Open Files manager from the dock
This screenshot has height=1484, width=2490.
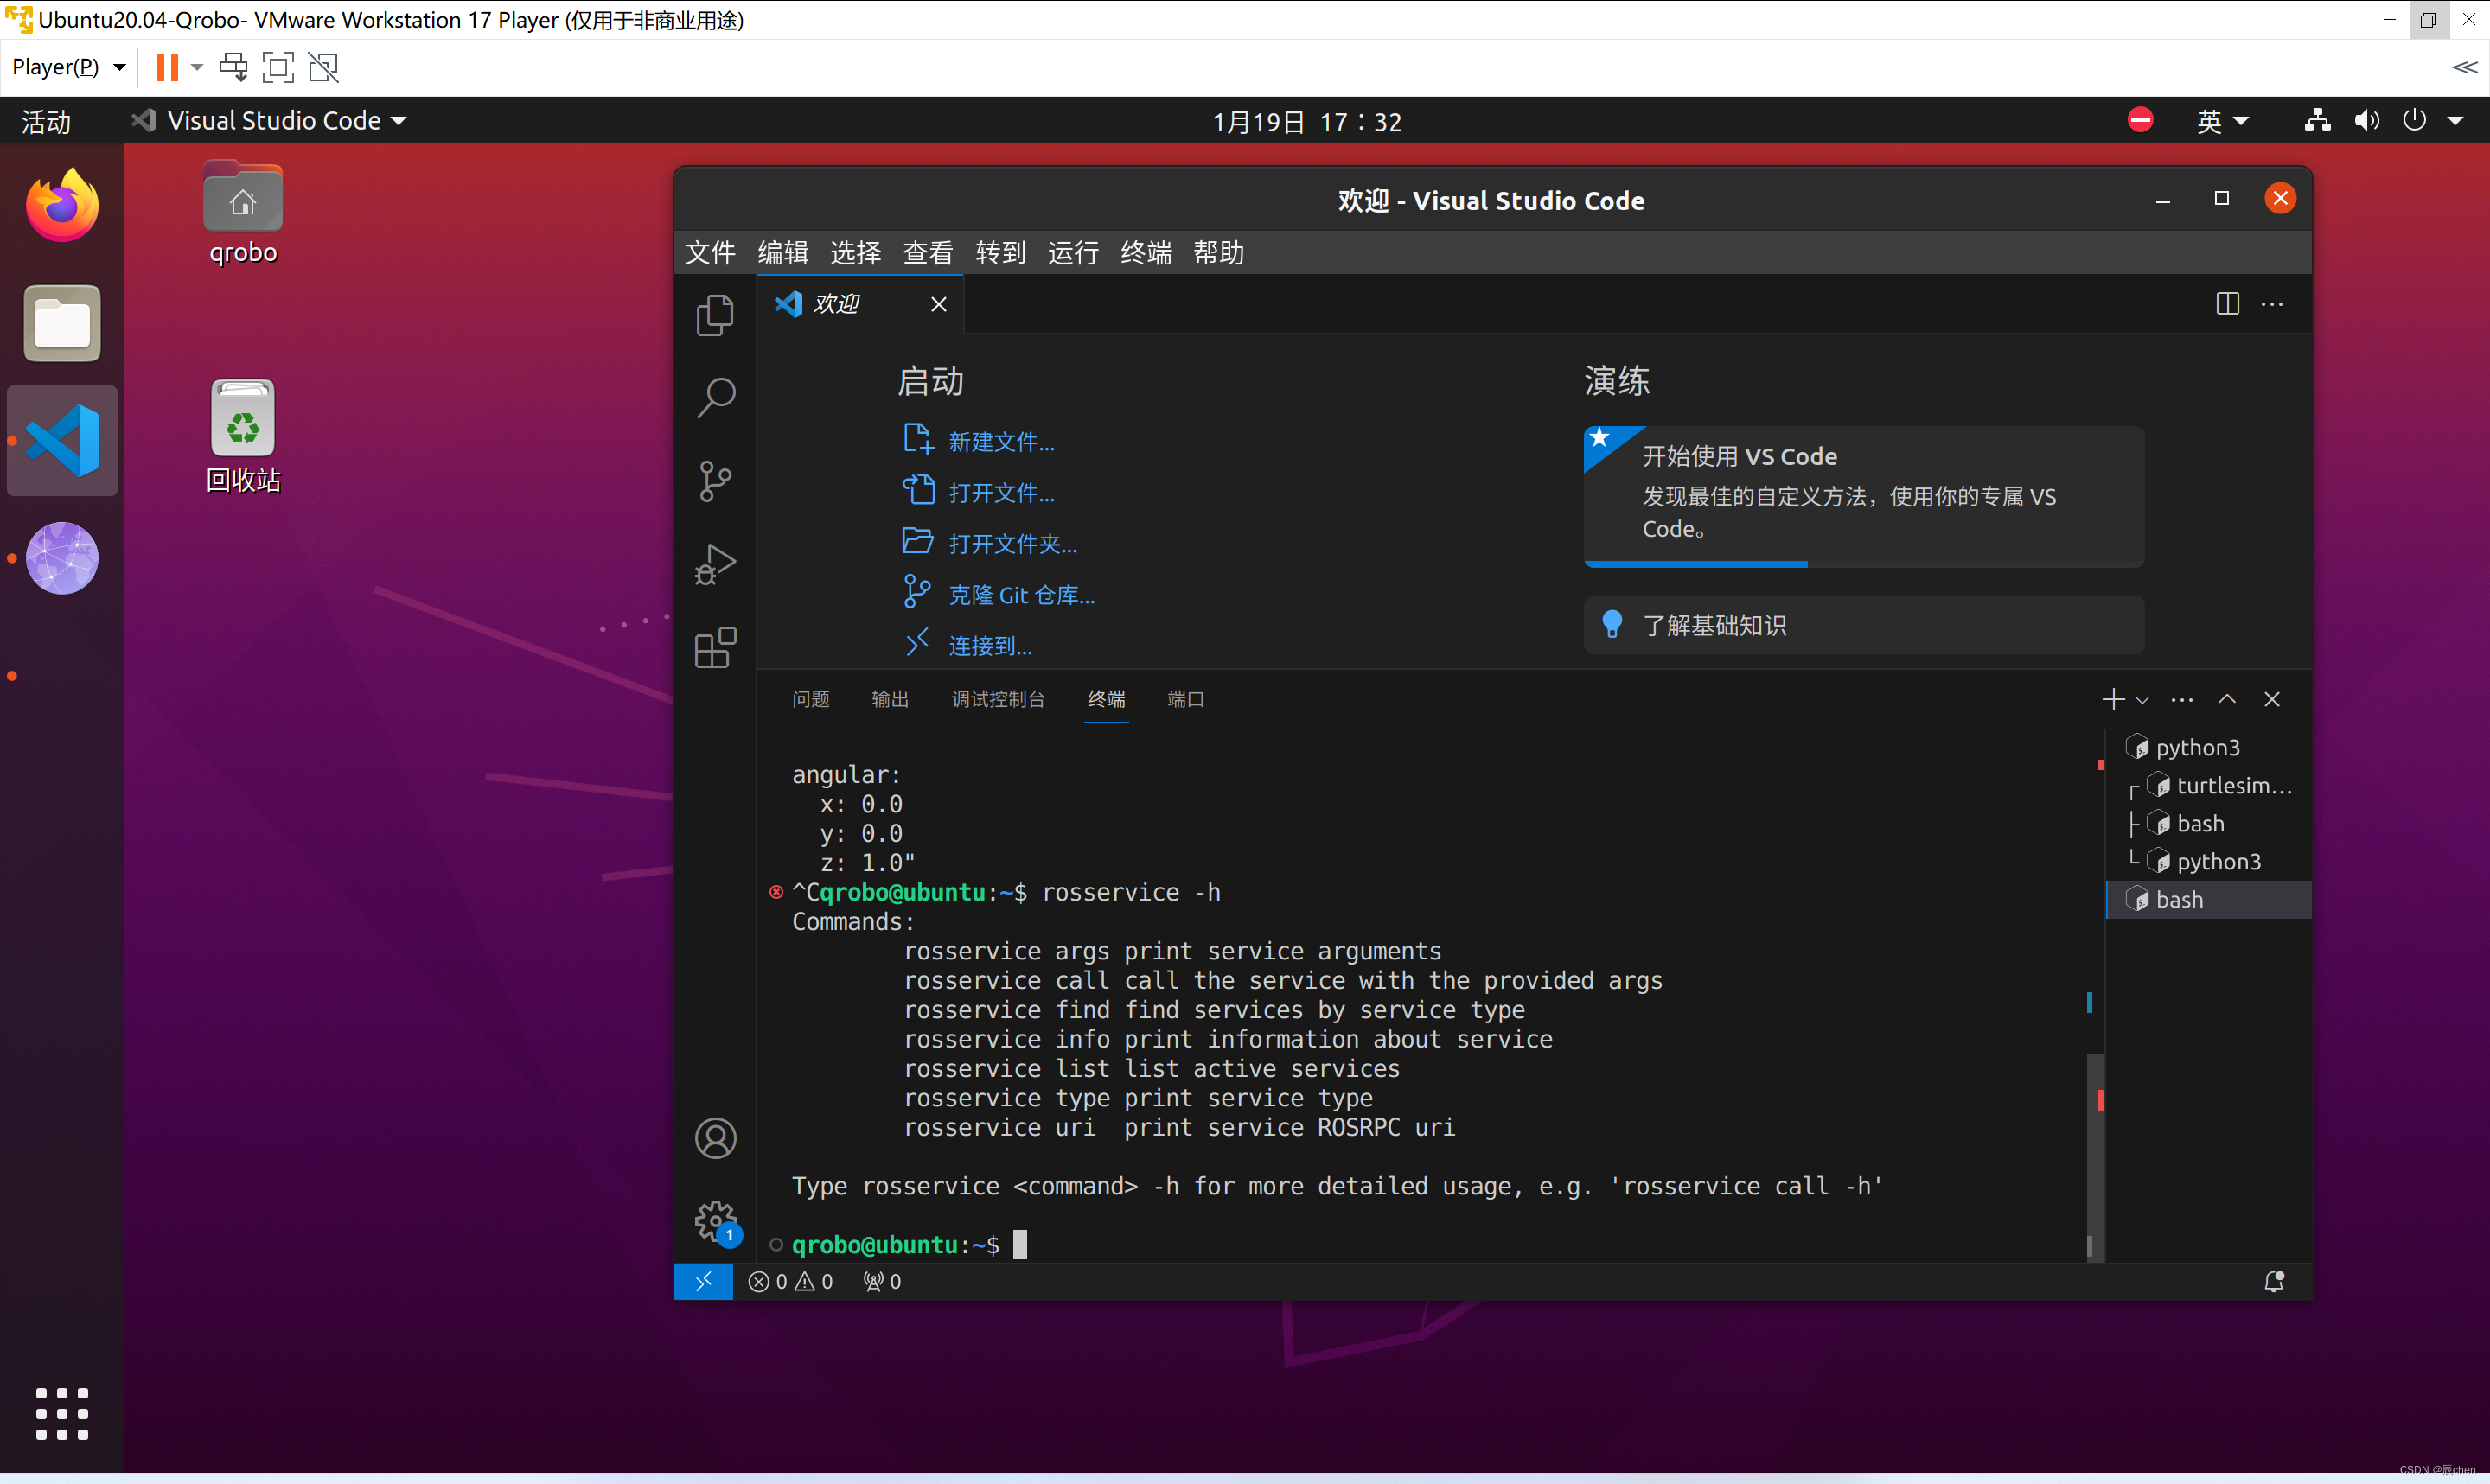click(x=62, y=323)
